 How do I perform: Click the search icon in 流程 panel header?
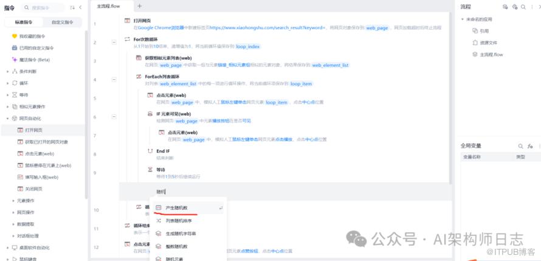tap(523, 7)
